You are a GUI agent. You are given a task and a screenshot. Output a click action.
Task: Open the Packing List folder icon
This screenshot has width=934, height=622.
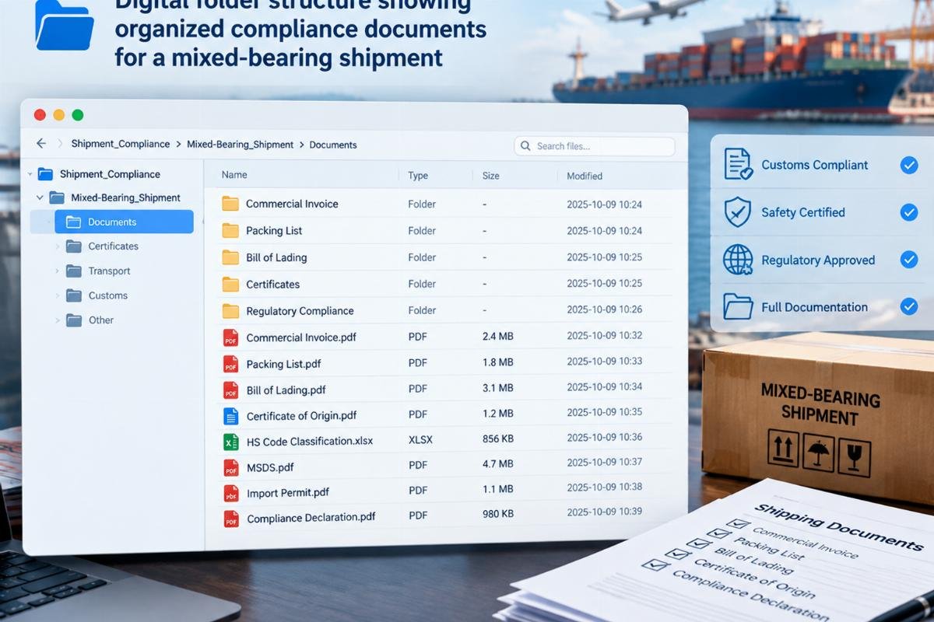tap(230, 230)
